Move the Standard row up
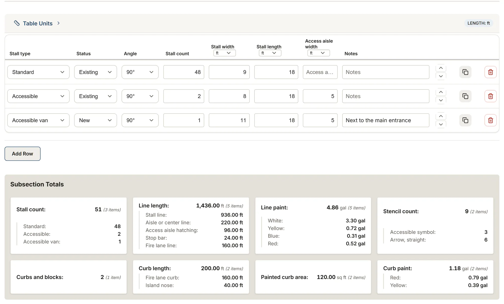 441,68
